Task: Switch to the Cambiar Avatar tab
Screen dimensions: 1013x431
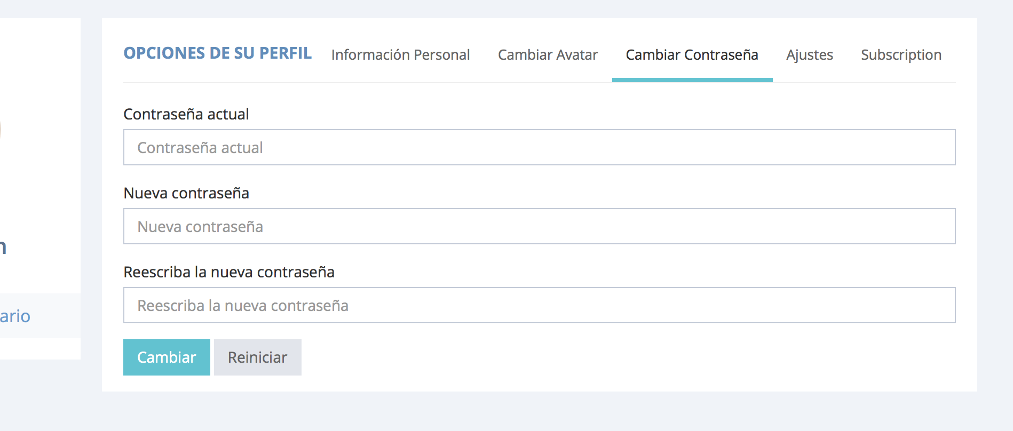Action: [x=548, y=55]
